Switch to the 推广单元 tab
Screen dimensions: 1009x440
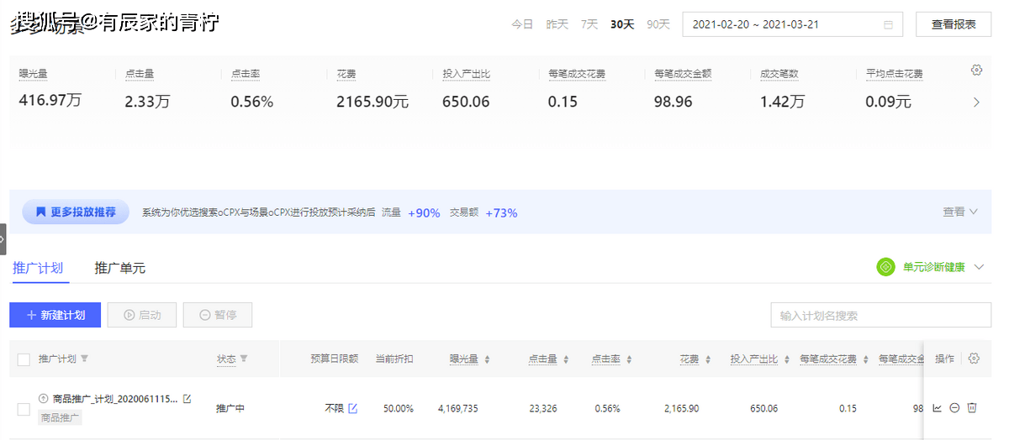(119, 268)
